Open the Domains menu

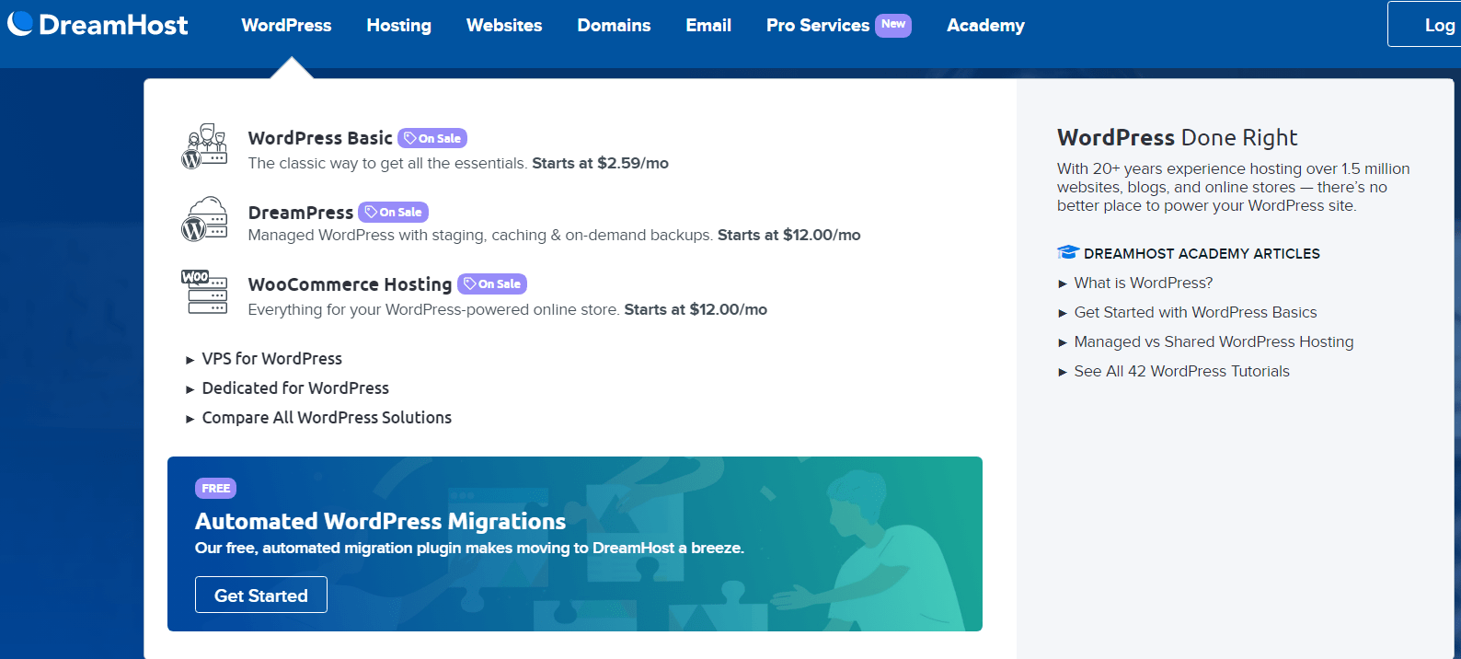pos(614,25)
